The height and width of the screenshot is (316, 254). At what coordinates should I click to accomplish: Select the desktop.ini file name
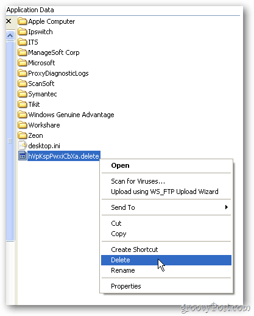tap(44, 146)
